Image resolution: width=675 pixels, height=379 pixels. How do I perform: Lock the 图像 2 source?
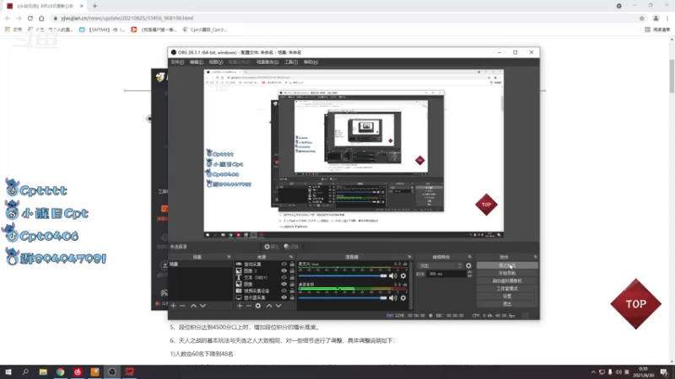[x=292, y=270]
